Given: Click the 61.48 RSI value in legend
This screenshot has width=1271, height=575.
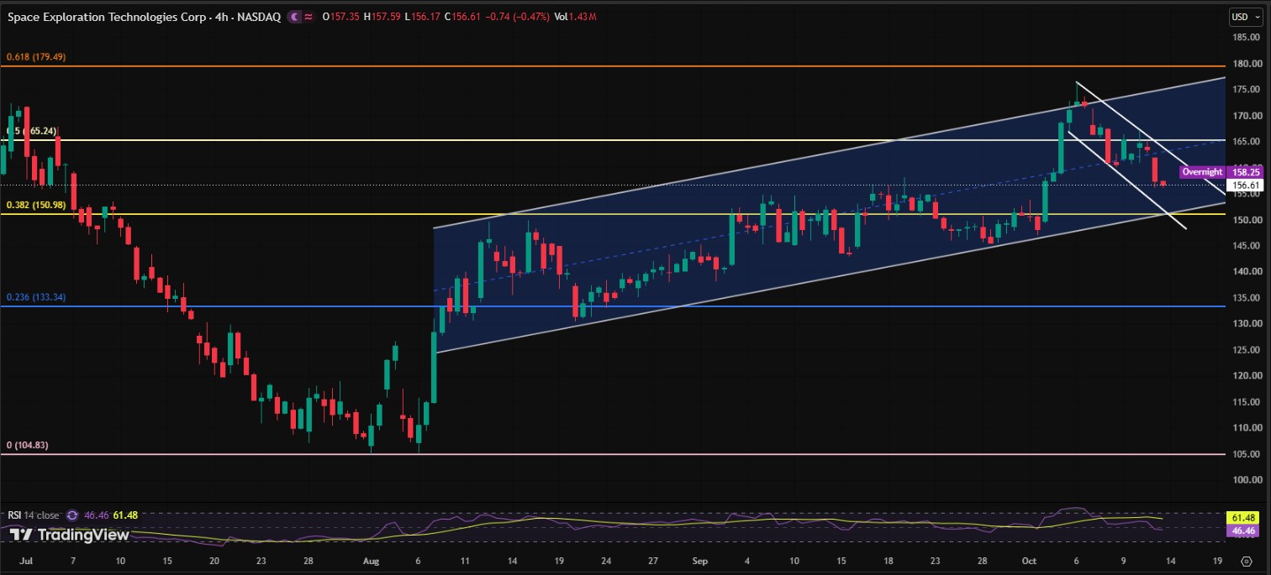Looking at the screenshot, I should 124,515.
